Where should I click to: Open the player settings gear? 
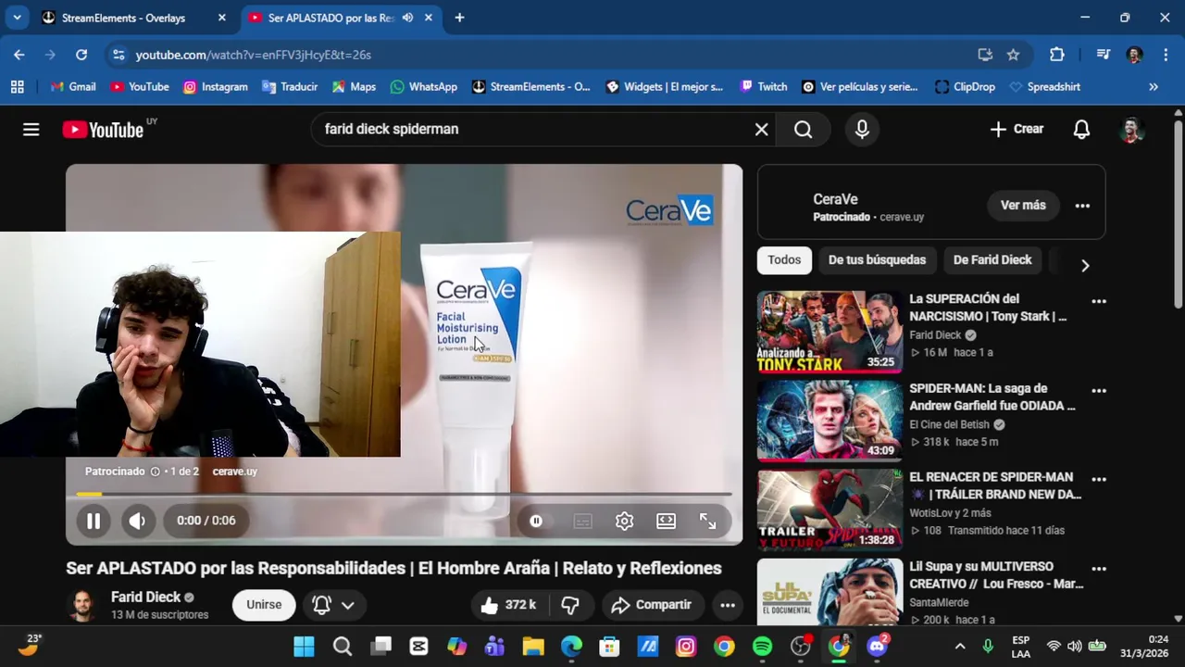(x=624, y=522)
